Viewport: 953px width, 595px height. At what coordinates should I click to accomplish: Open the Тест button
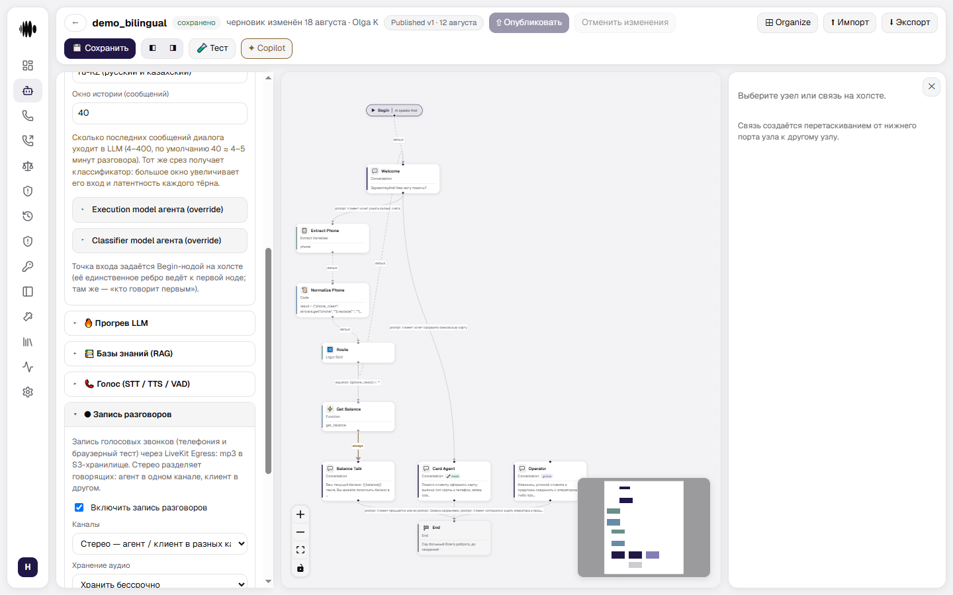click(212, 48)
